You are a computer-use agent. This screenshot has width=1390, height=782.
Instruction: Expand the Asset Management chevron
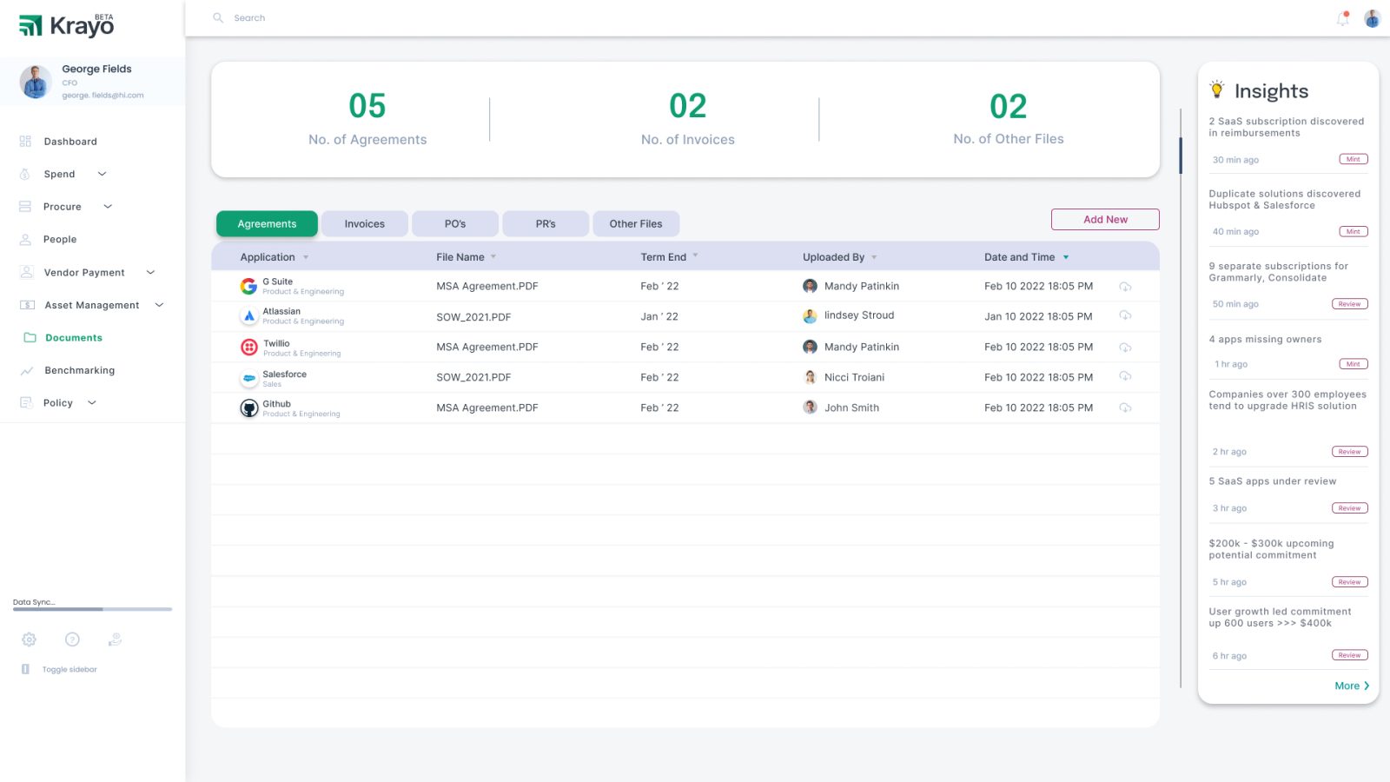tap(159, 304)
